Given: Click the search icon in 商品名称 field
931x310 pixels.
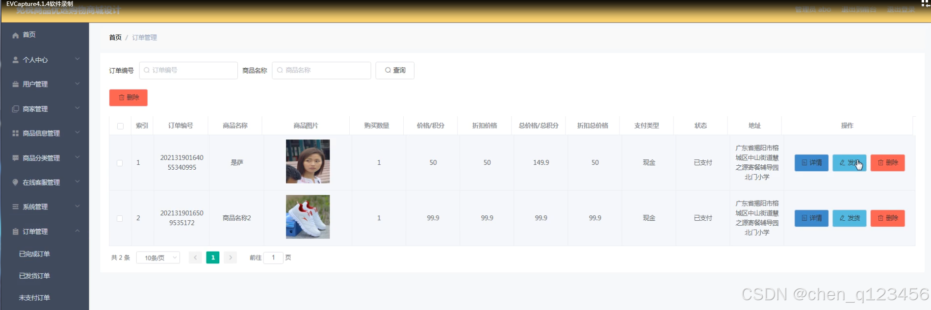Looking at the screenshot, I should pyautogui.click(x=280, y=70).
